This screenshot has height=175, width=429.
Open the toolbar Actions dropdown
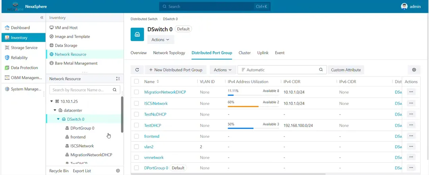pos(223,70)
